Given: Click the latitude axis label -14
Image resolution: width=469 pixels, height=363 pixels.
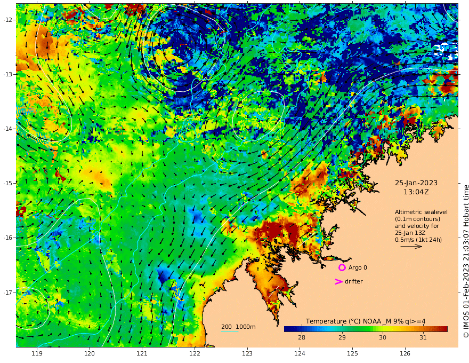Looking at the screenshot, I should [7, 129].
